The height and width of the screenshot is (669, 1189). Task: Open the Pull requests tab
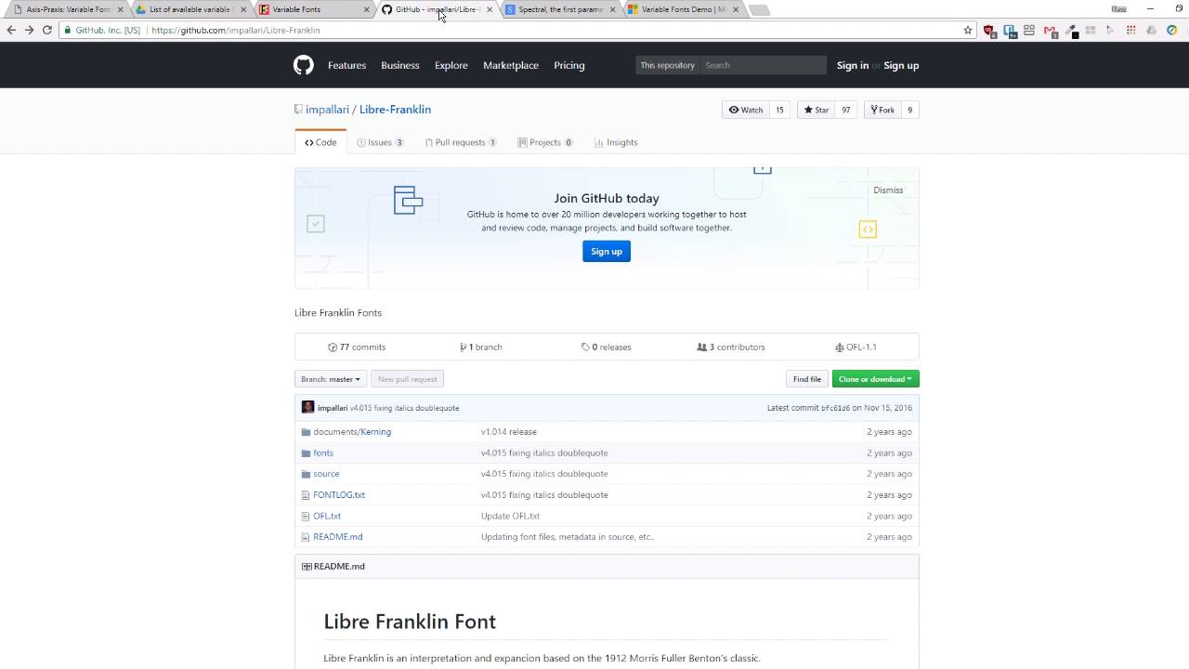pos(461,142)
